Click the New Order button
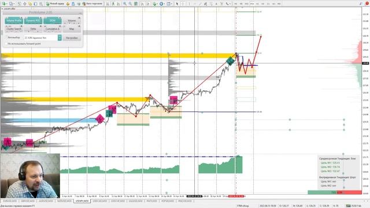The height and width of the screenshot is (208, 370). pyautogui.click(x=55, y=4)
